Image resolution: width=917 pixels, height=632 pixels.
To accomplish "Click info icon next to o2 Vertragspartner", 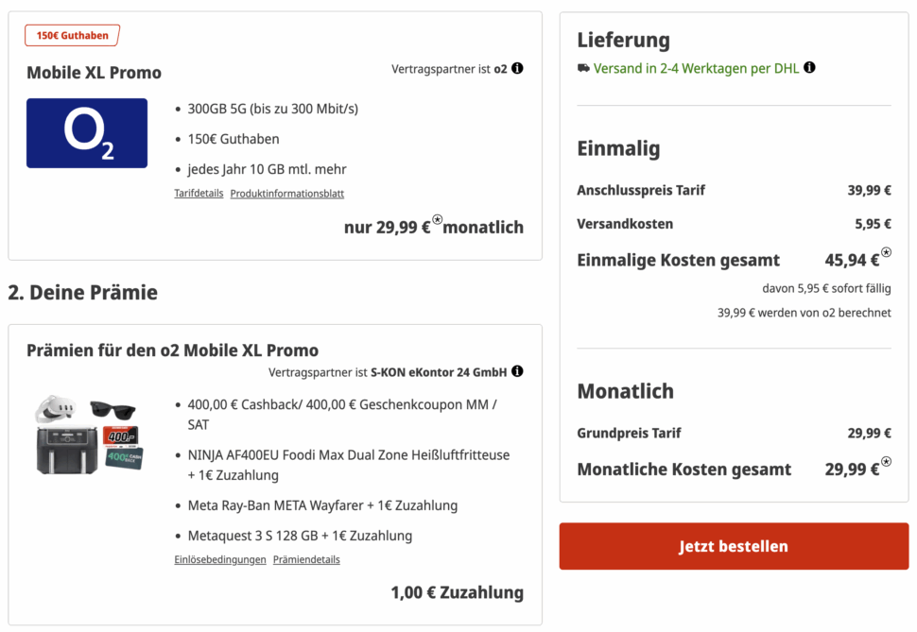I will (517, 69).
